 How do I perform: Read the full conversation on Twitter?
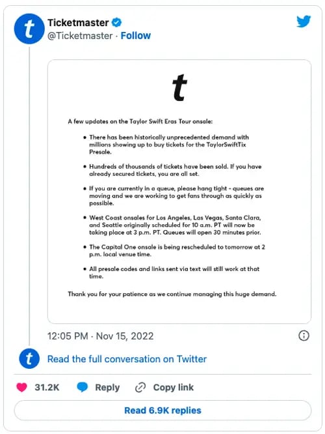click(x=127, y=359)
